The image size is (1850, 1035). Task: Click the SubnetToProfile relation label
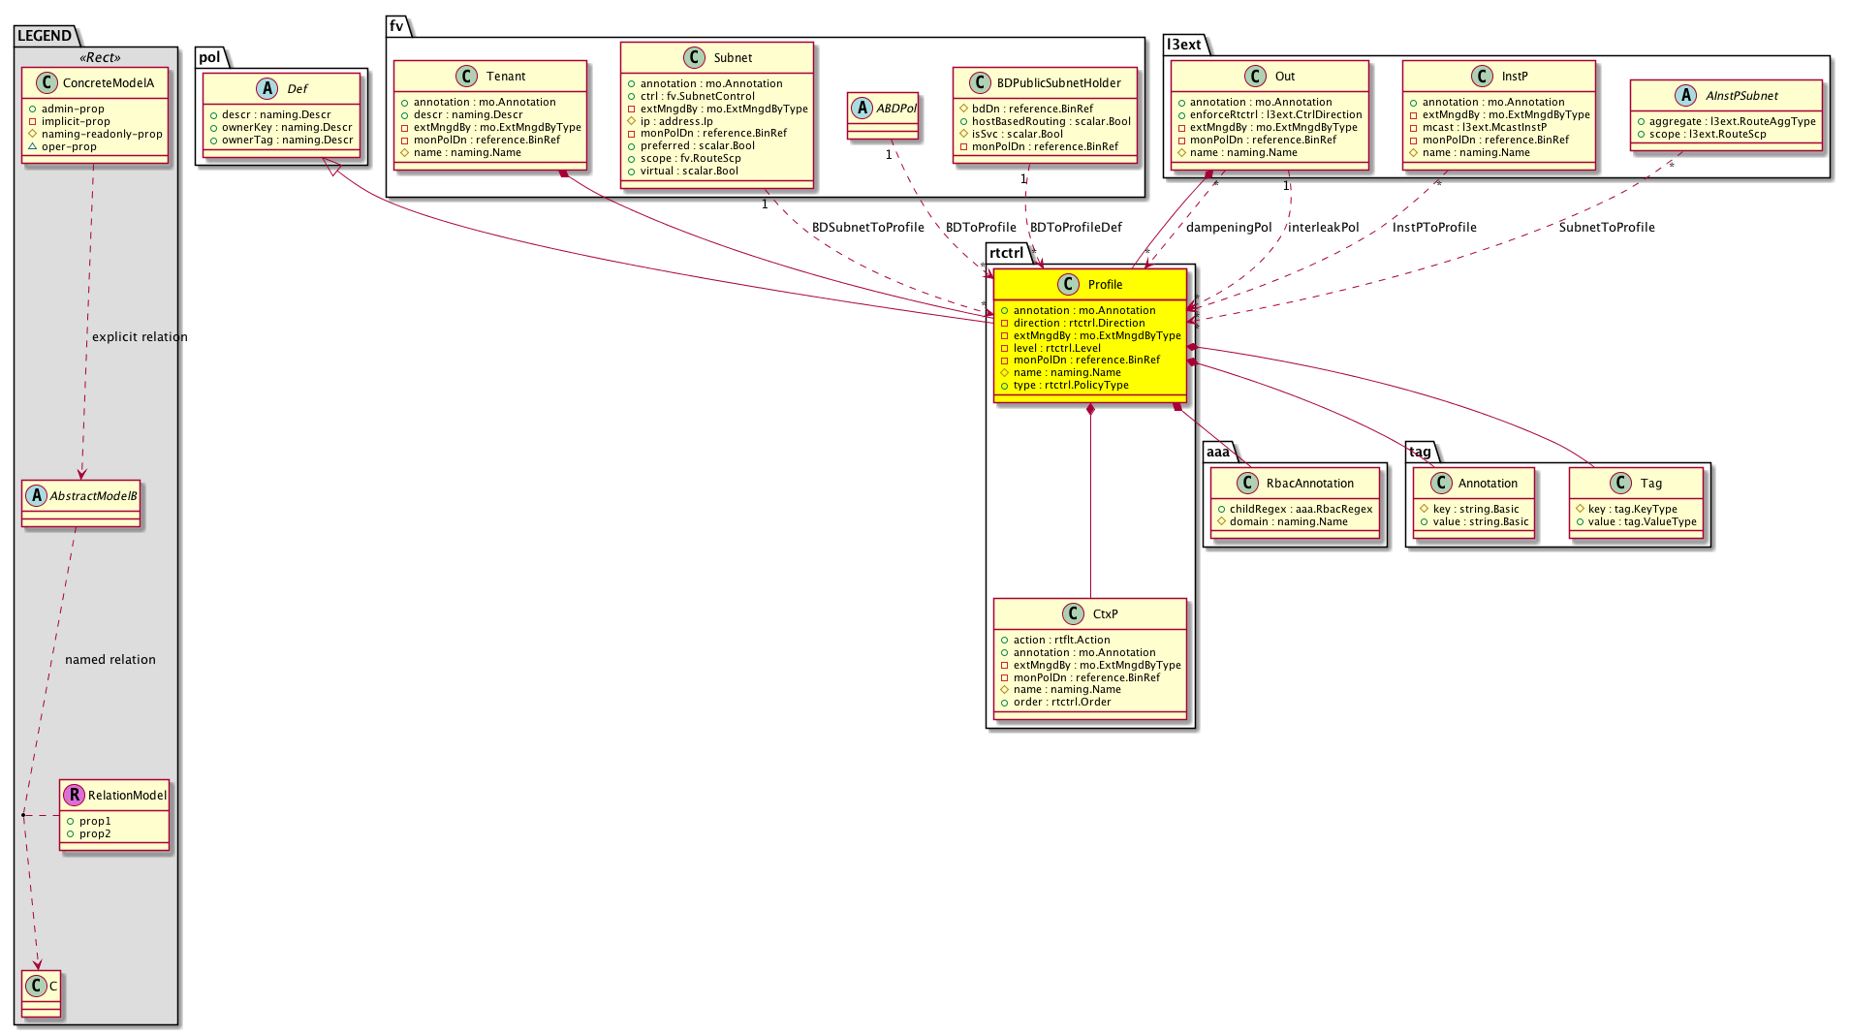[1606, 228]
